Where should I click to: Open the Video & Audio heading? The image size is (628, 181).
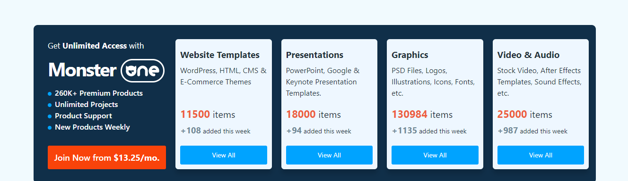coord(528,55)
